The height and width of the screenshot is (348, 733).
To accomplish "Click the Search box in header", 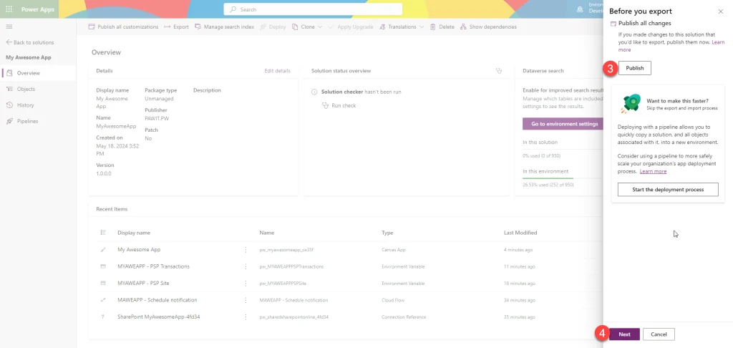I will pyautogui.click(x=313, y=9).
